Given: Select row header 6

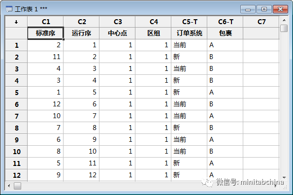Looking at the screenshot, I should (x=16, y=104).
